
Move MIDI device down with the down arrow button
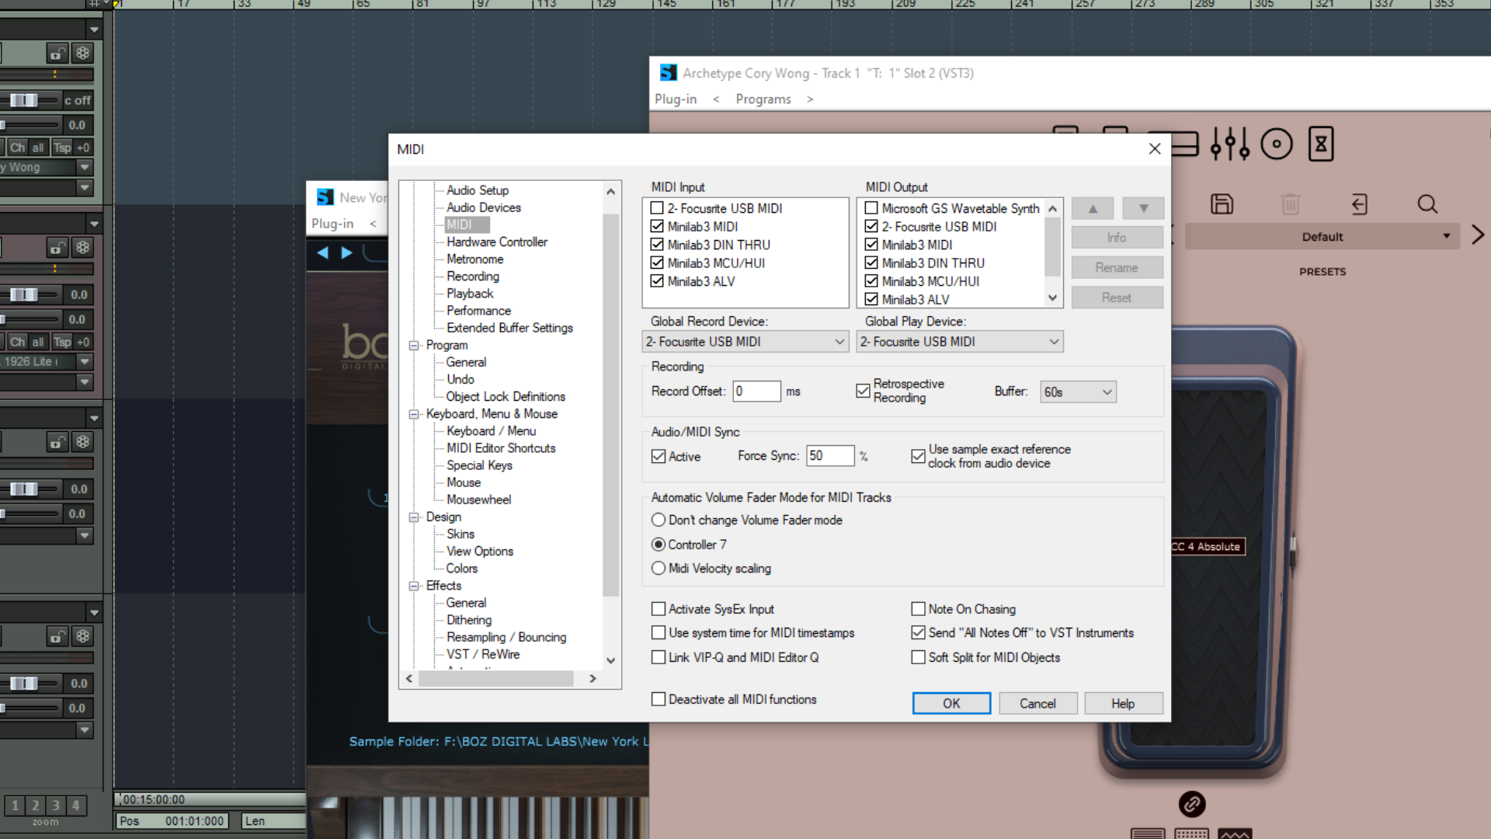click(1143, 208)
